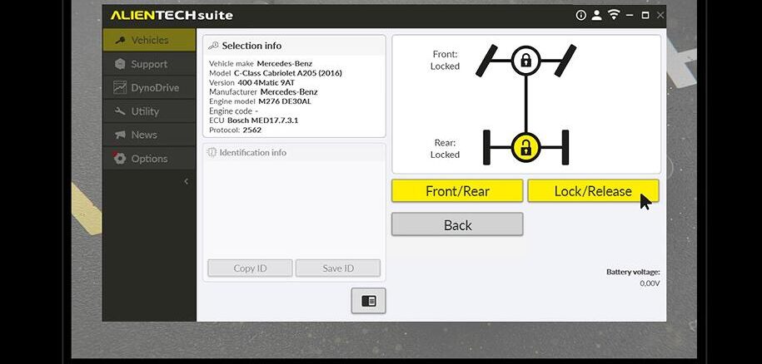Image resolution: width=762 pixels, height=364 pixels.
Task: Click the Identification info header
Action: coord(294,152)
